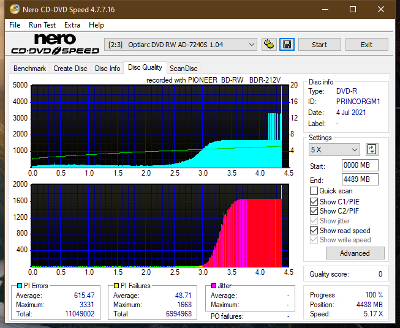Screen dimensions: 400x328
Task: Click the Quality score value 0
Action: click(380, 274)
